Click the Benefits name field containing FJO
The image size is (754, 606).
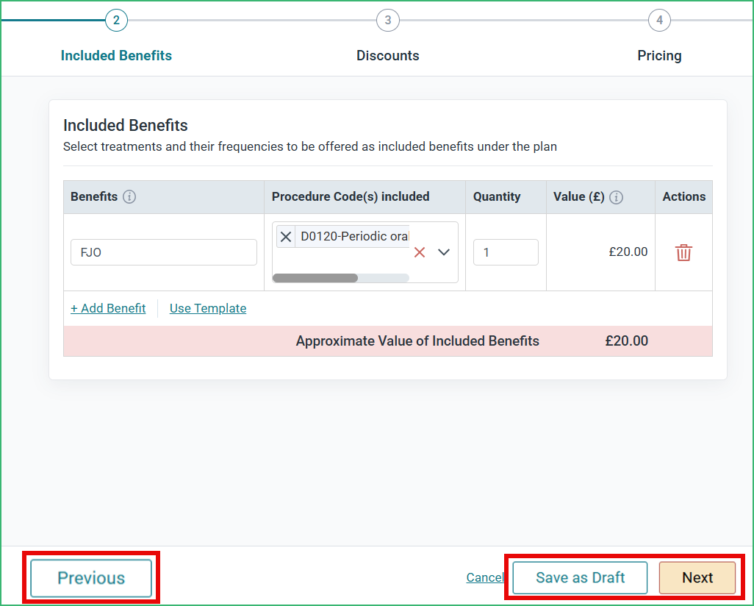(x=163, y=252)
